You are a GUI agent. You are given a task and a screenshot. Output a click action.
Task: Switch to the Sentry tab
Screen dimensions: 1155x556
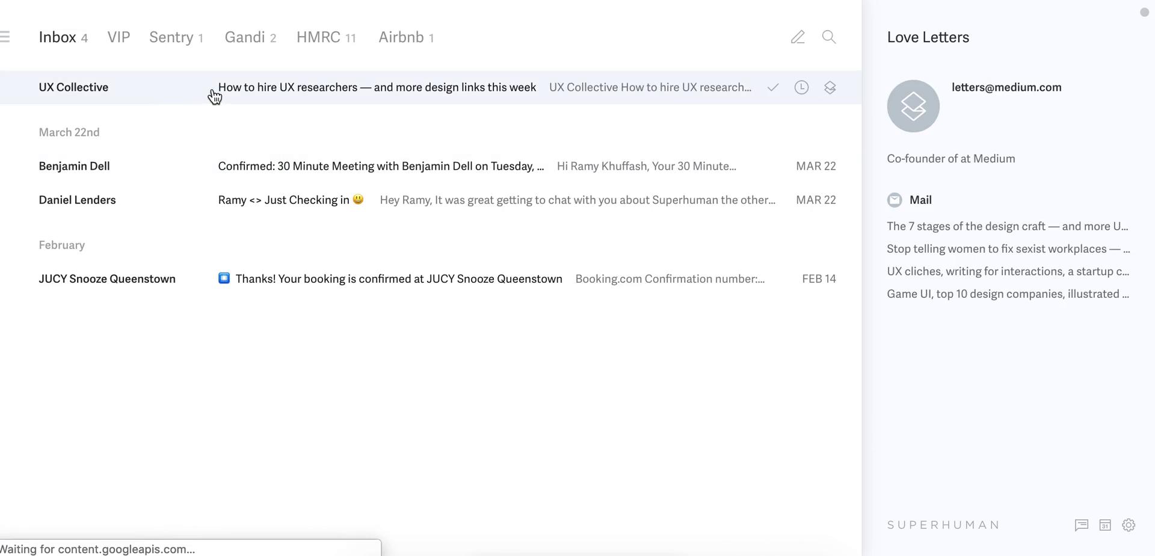coord(176,37)
